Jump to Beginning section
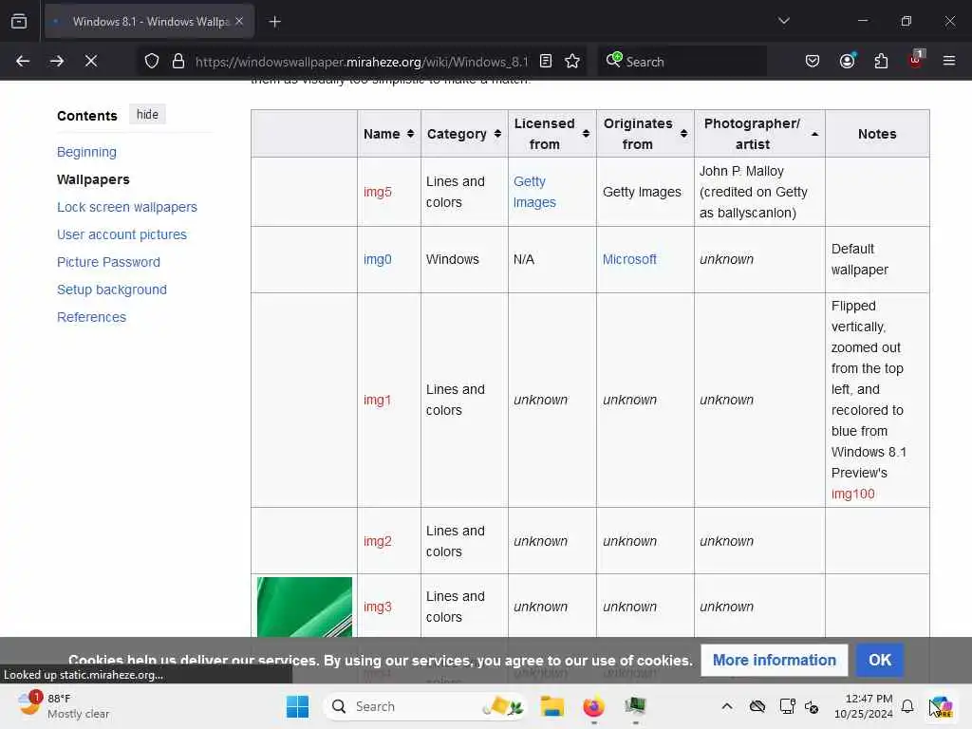972x729 pixels. pos(86,152)
